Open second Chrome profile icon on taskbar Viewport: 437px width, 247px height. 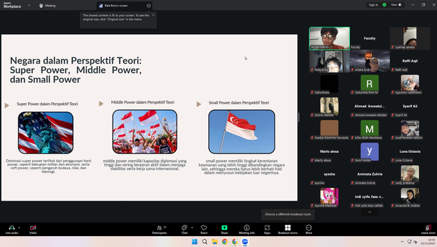click(x=235, y=242)
